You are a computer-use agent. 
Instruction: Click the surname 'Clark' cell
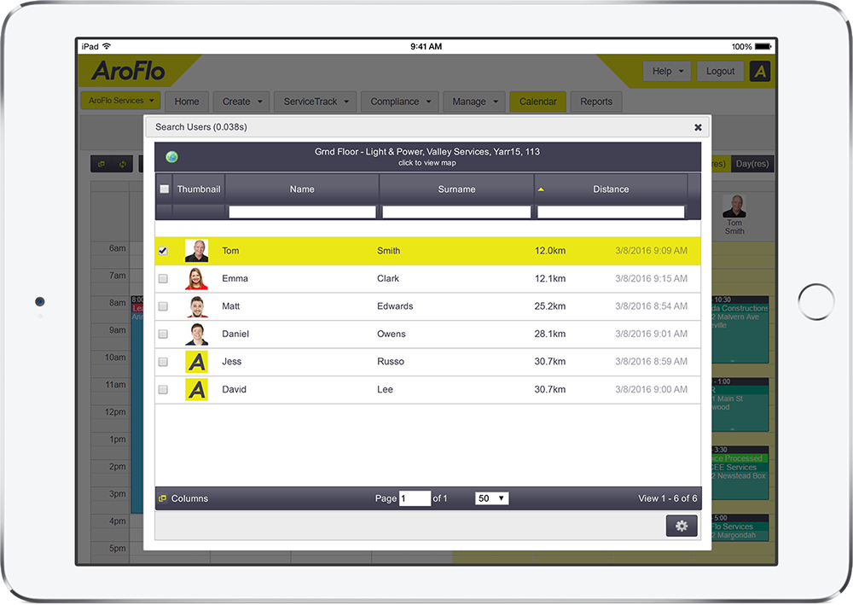(388, 278)
